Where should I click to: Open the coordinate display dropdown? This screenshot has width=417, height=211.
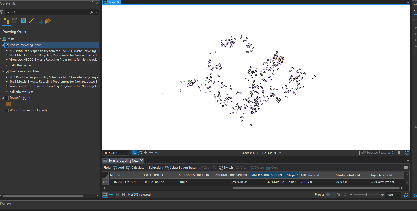tap(280, 153)
